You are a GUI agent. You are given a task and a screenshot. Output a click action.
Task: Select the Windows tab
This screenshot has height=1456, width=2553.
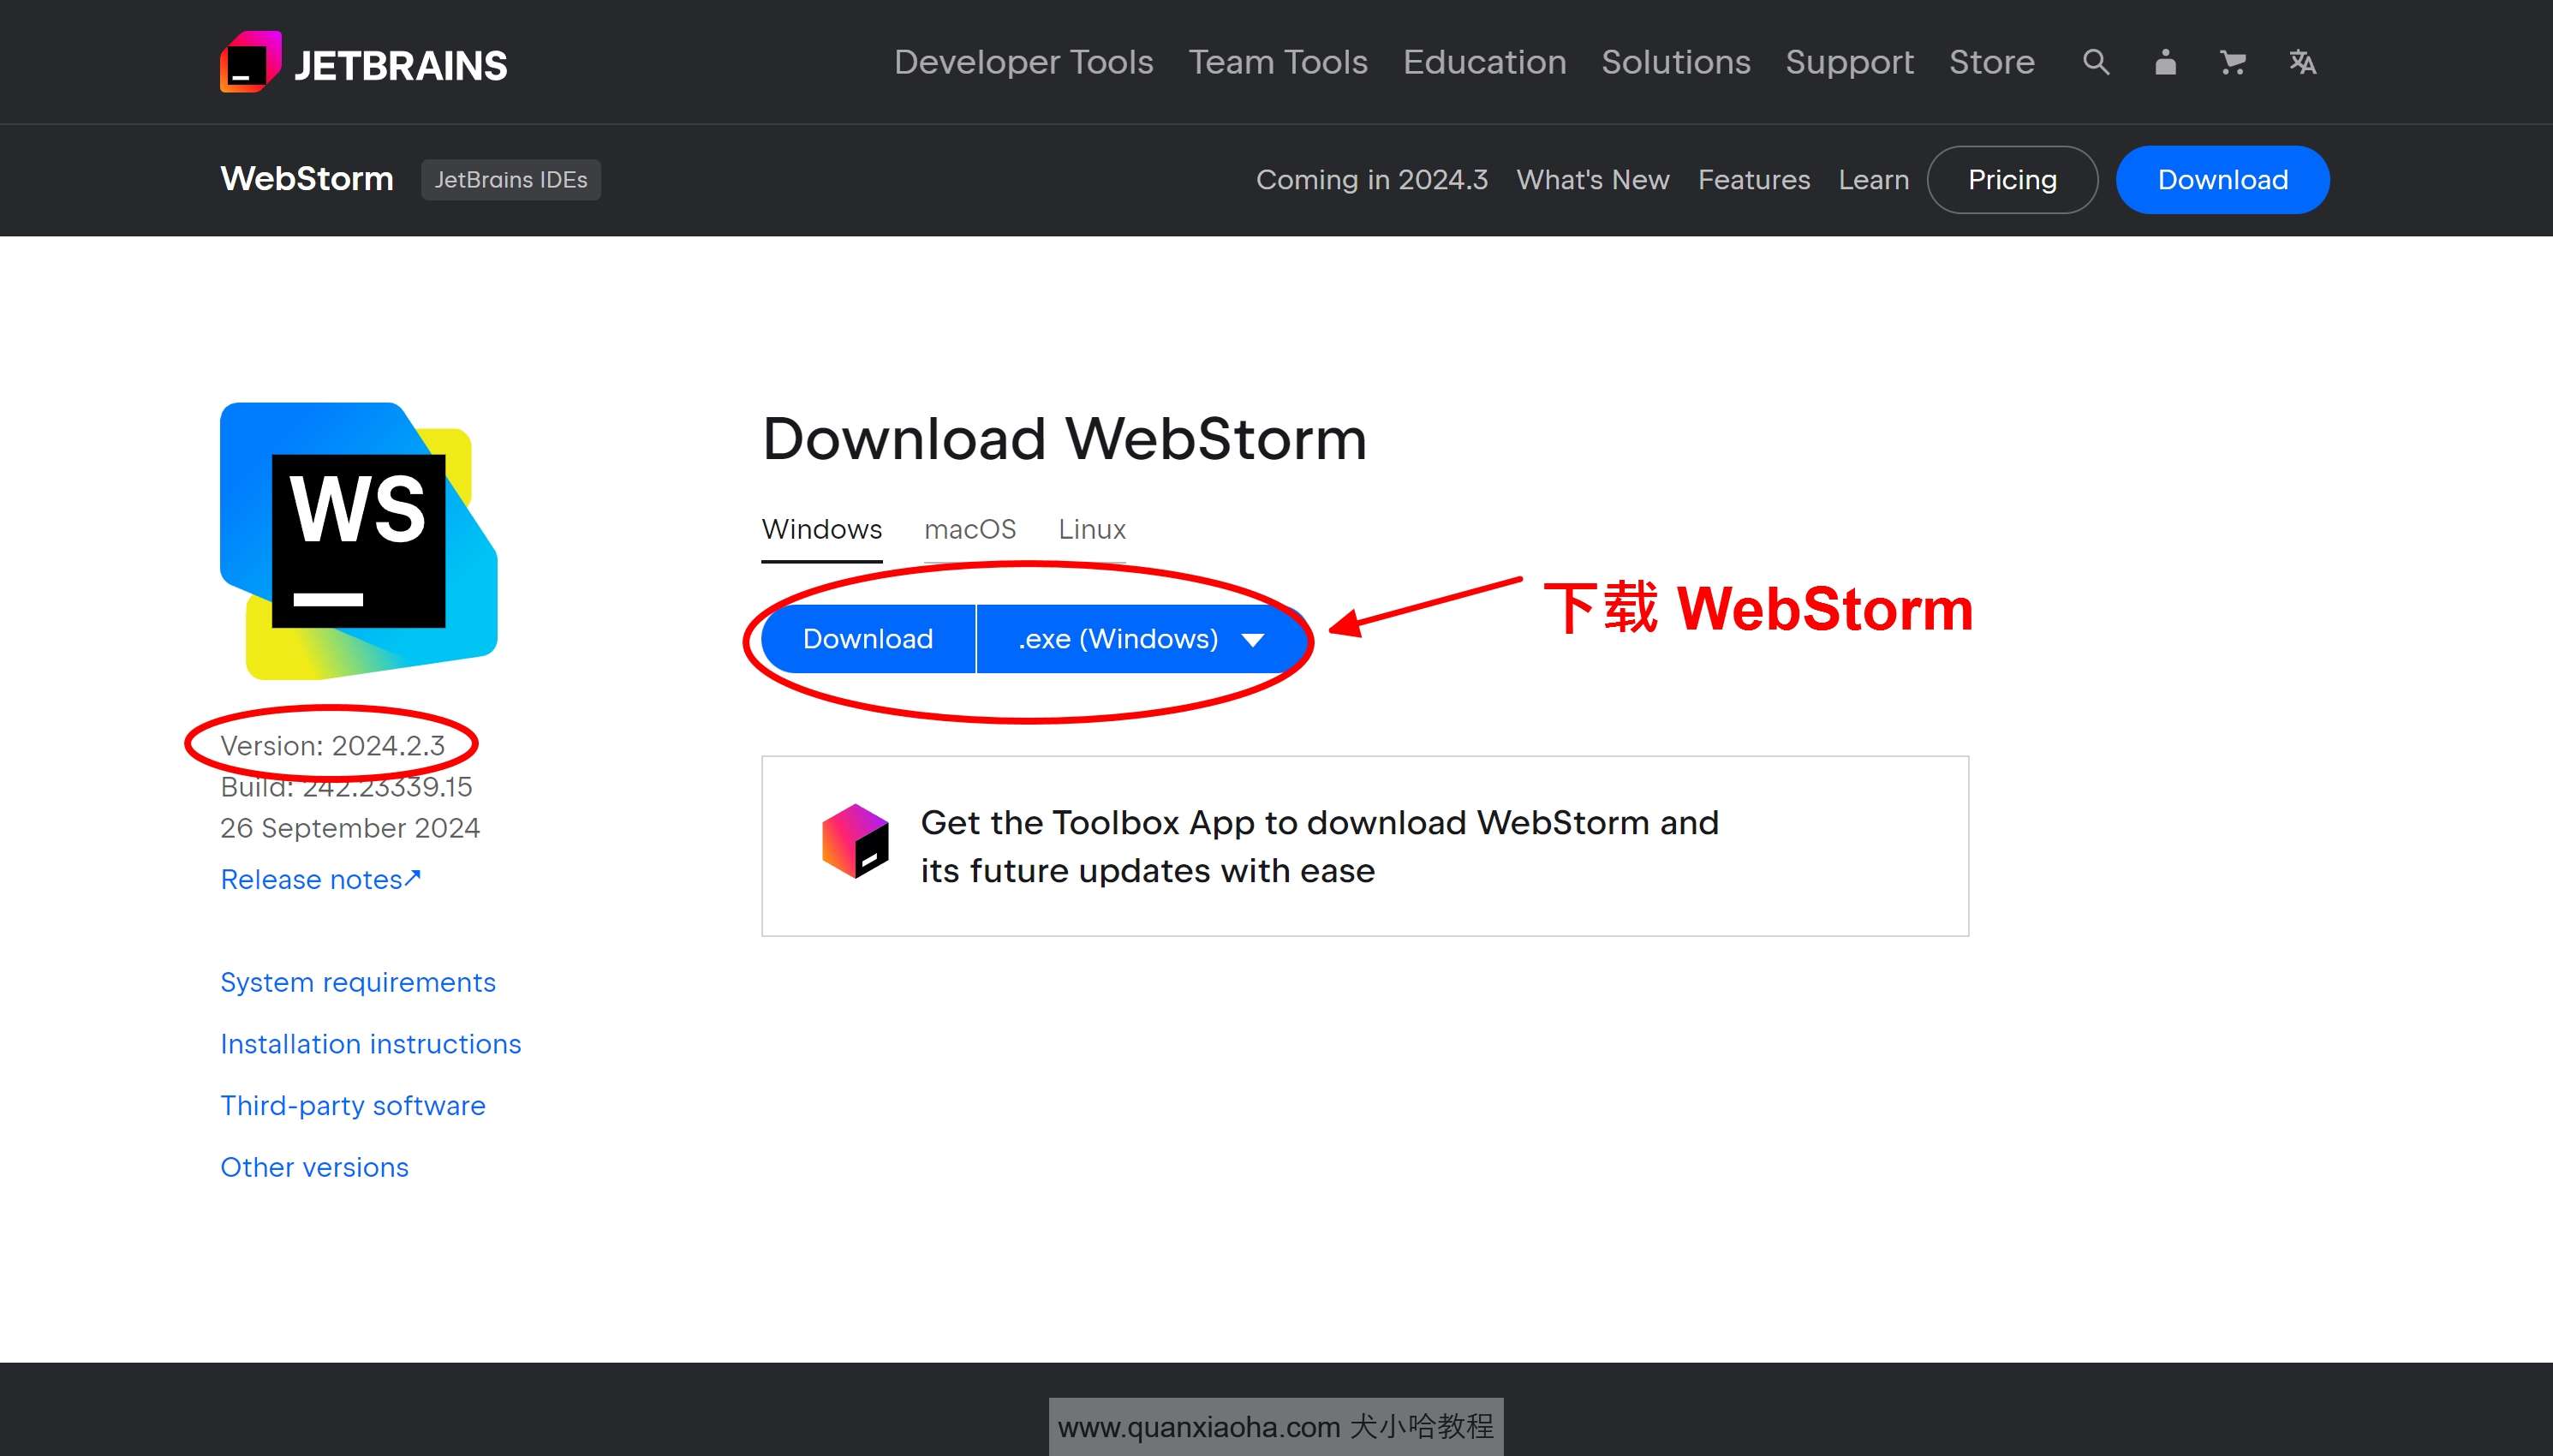821,530
